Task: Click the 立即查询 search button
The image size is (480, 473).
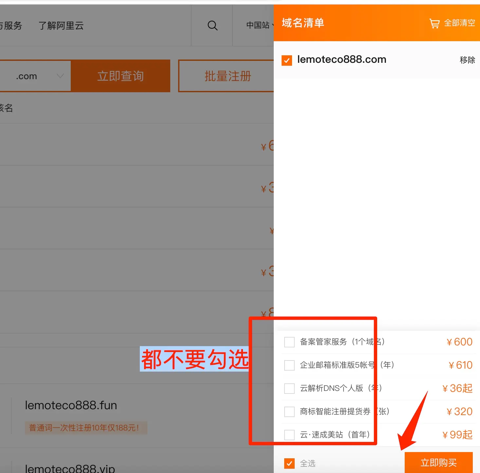Action: coord(120,76)
